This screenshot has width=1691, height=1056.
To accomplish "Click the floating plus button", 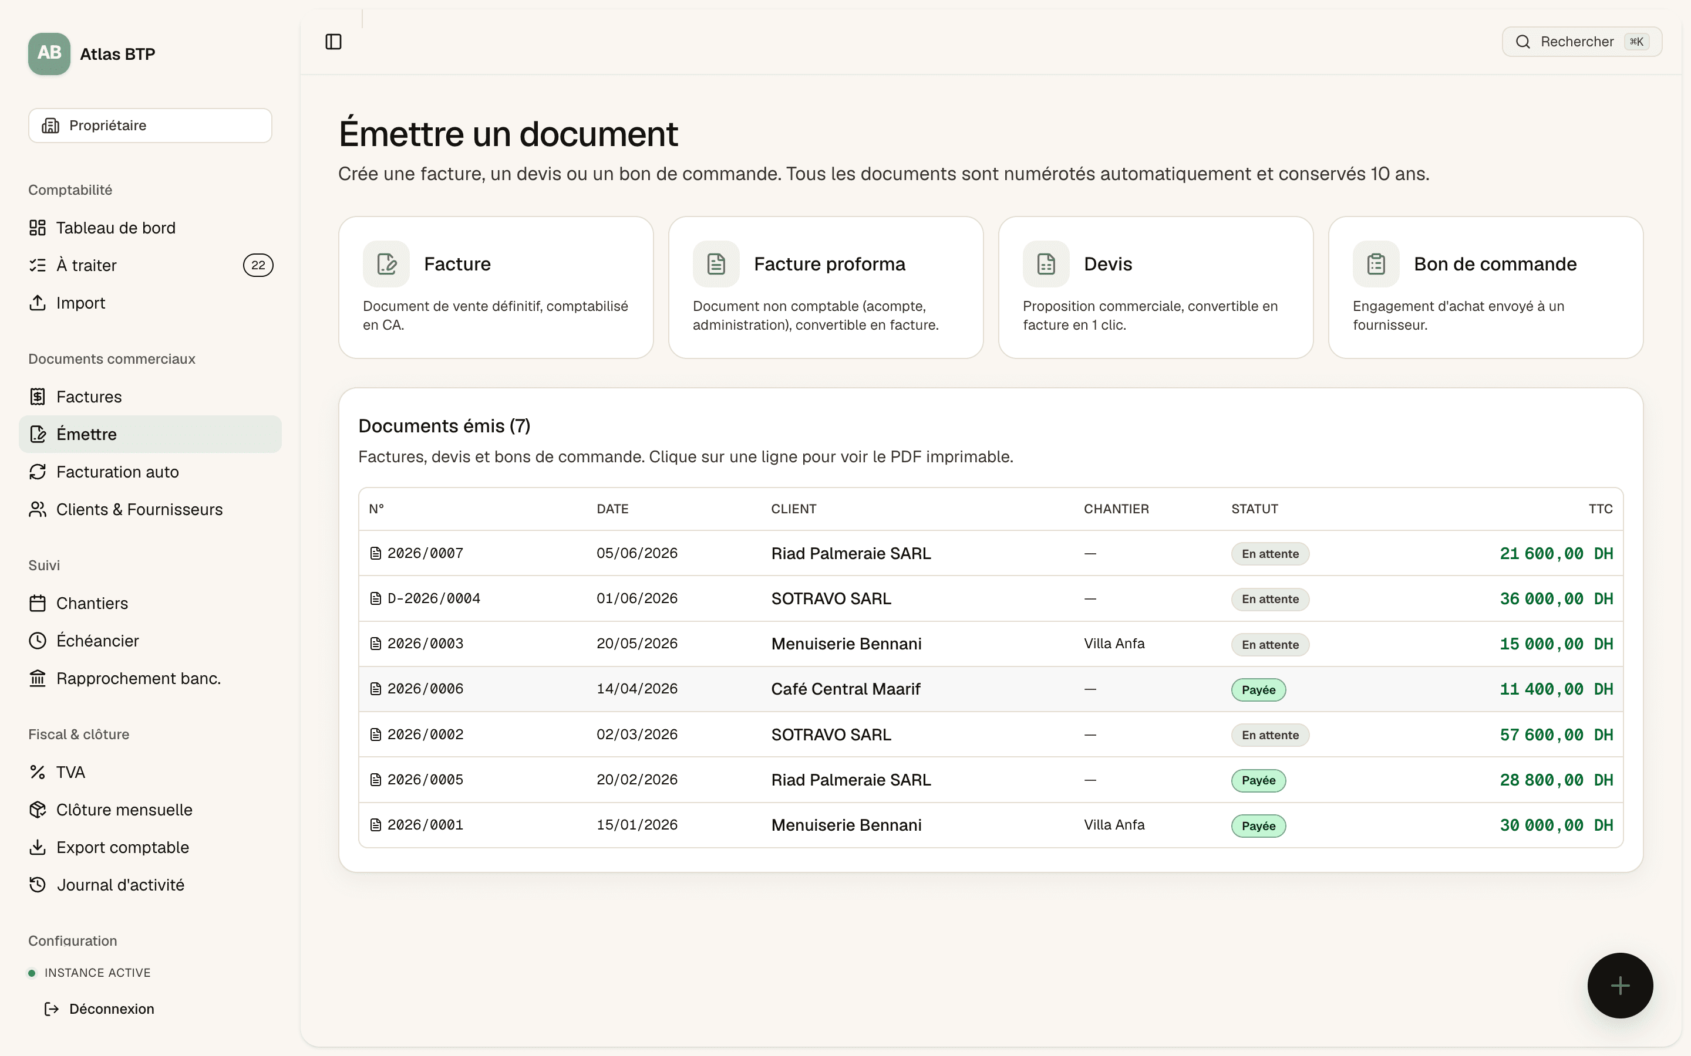I will tap(1620, 986).
